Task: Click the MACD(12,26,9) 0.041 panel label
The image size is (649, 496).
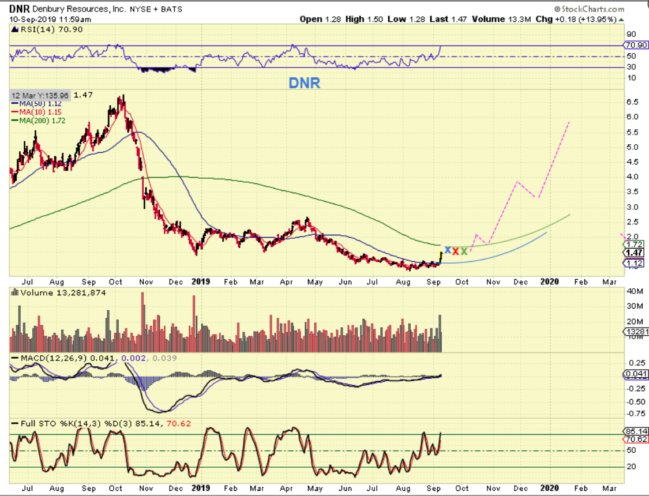Action: tap(69, 358)
